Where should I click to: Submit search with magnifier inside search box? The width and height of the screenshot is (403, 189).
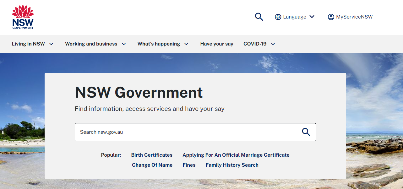306,132
